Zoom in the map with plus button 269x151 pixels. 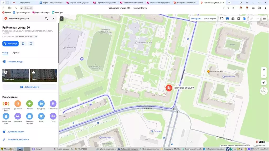[264, 70]
